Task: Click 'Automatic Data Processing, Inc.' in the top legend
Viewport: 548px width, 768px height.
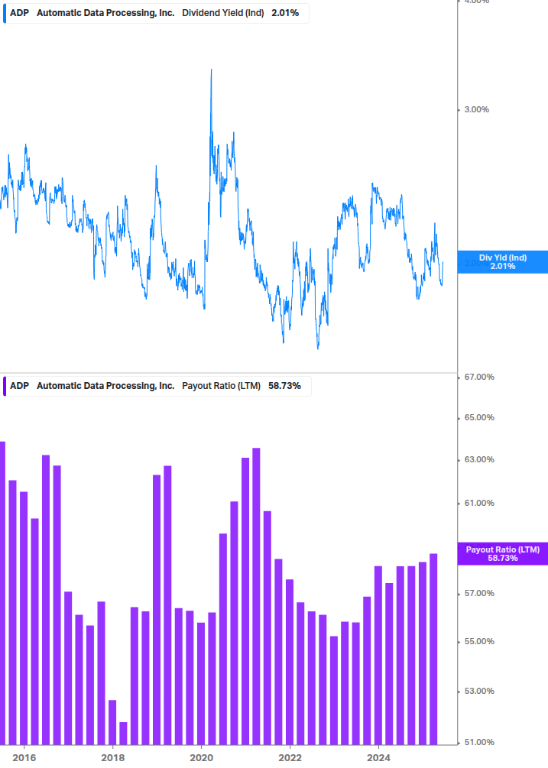Action: coord(105,13)
